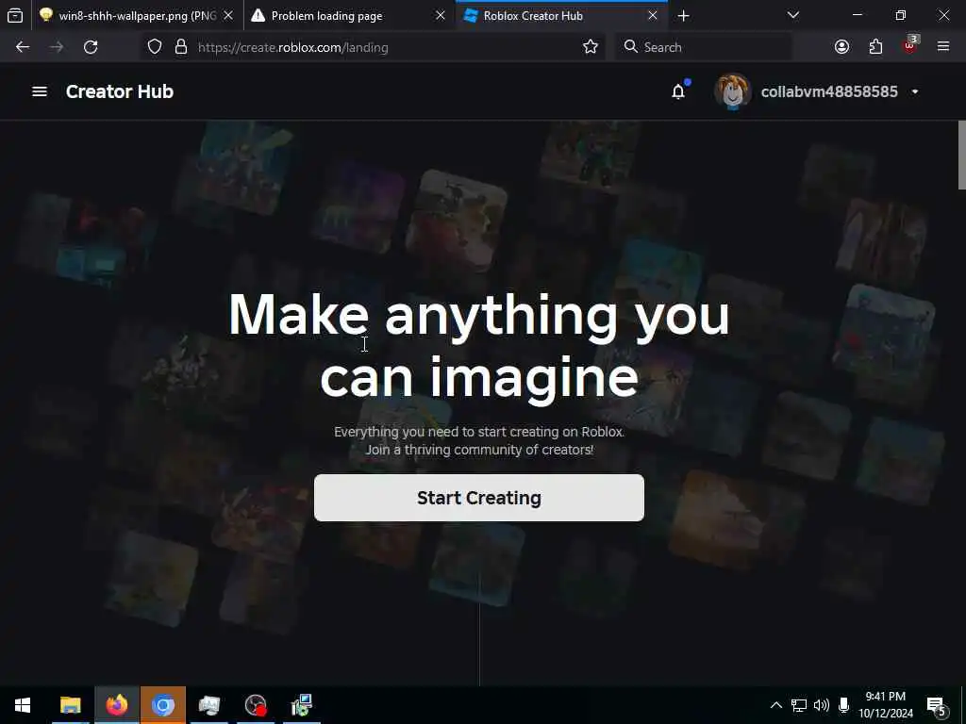966x724 pixels.
Task: Open the extensions puzzle icon
Action: 875,47
